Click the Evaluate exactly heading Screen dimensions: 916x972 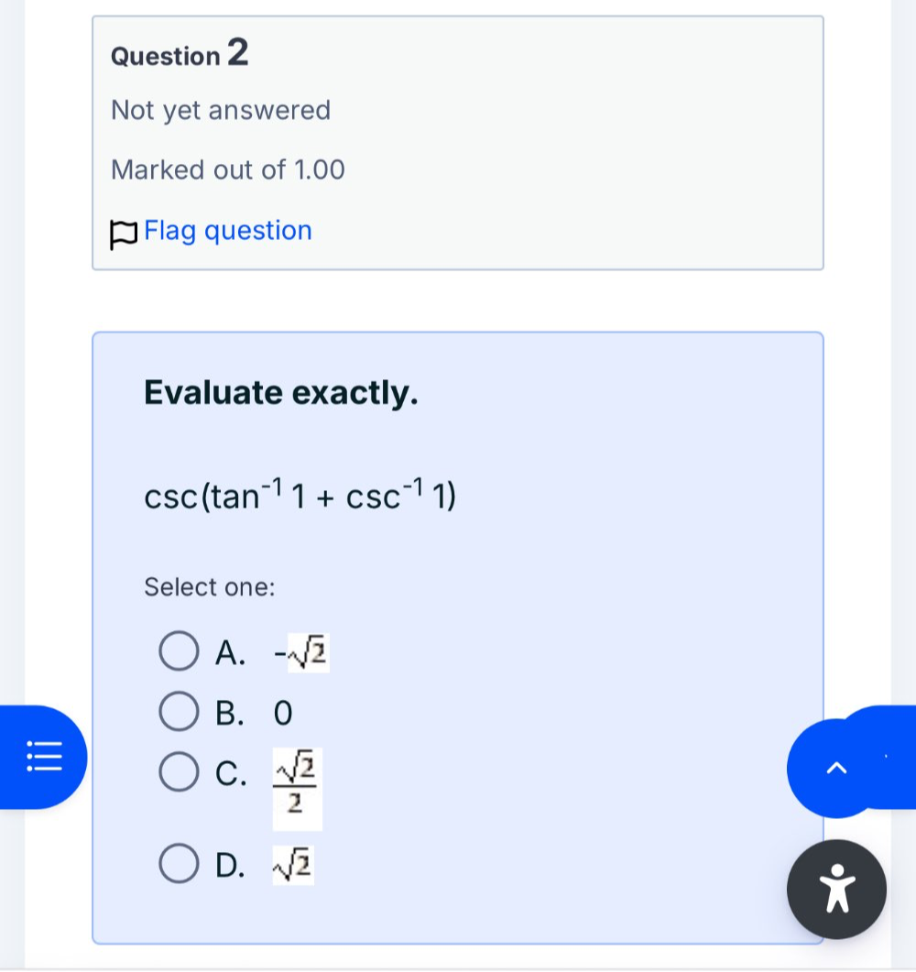click(280, 392)
